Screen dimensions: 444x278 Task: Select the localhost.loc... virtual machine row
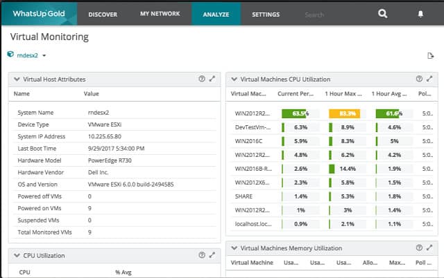332,224
